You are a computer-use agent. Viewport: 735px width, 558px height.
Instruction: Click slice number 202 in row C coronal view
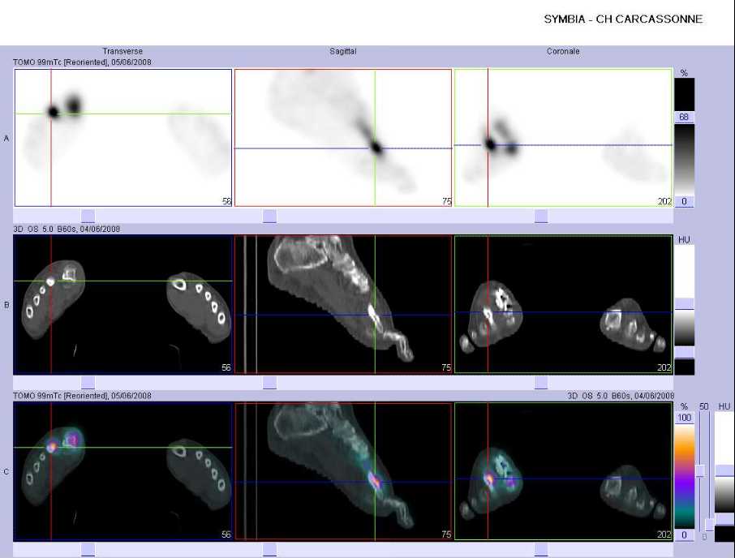coord(664,534)
